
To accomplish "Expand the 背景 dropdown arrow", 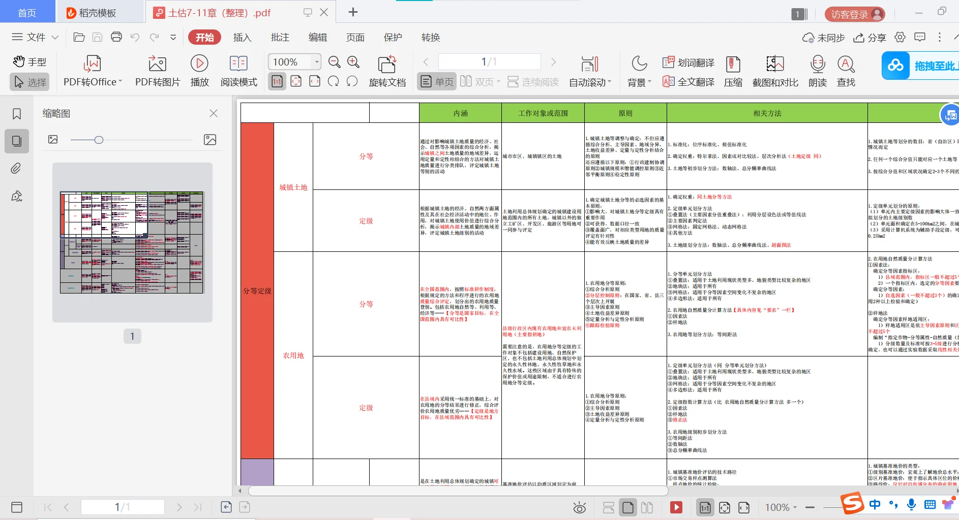I will tap(649, 81).
